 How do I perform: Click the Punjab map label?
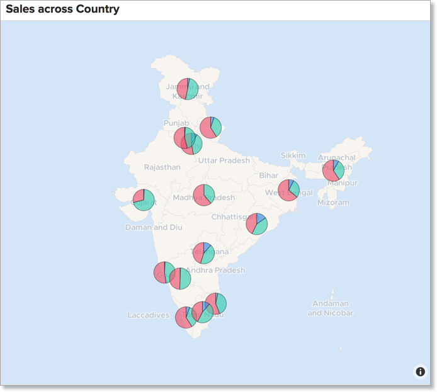click(176, 123)
